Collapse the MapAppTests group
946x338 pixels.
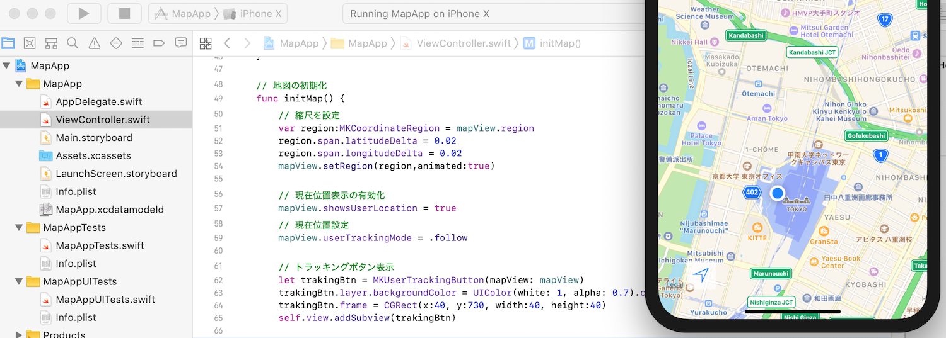click(x=19, y=228)
